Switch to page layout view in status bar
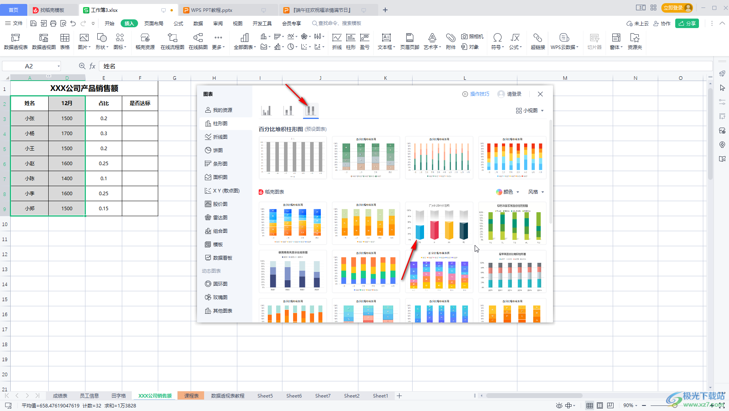This screenshot has height=411, width=729. [x=600, y=405]
